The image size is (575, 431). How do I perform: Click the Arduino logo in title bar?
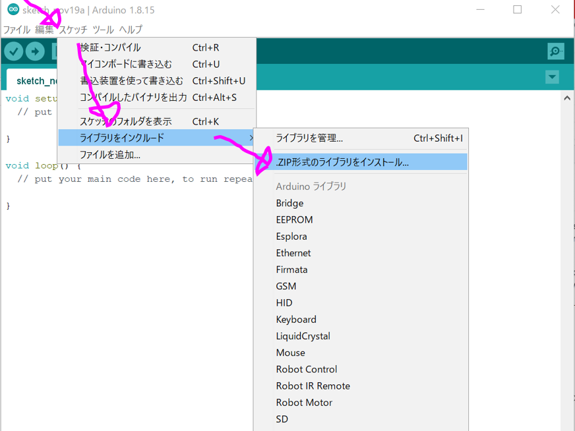point(13,10)
